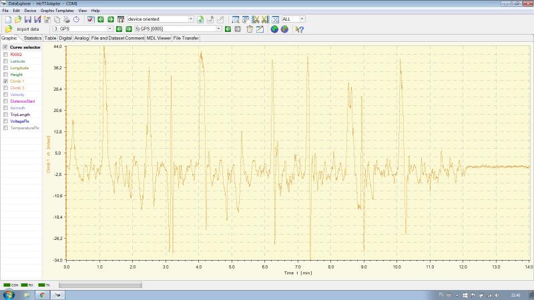Click the fit-to-window zoom icon
The height and width of the screenshot is (300, 534).
(274, 19)
